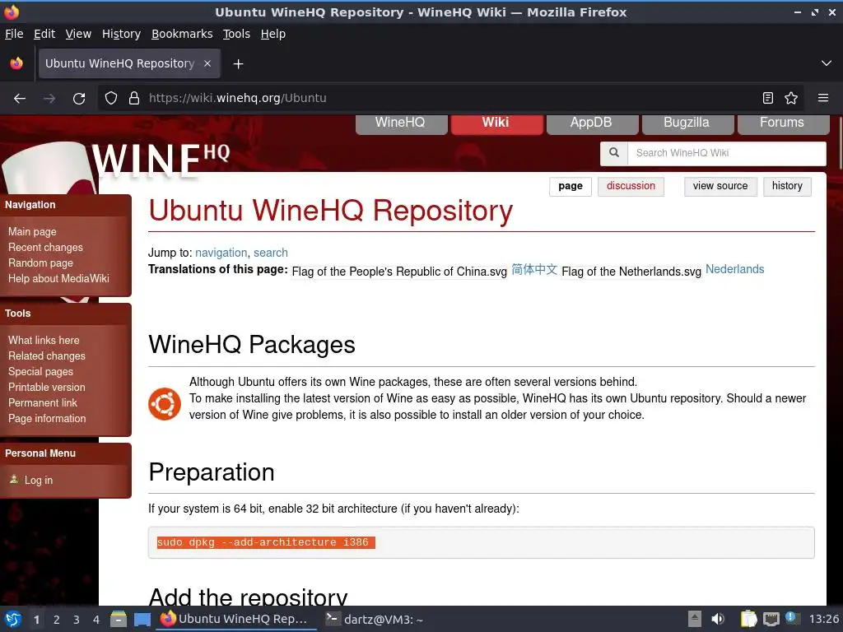Image resolution: width=843 pixels, height=632 pixels.
Task: Click Log in under Personal Menu
Action: pyautogui.click(x=39, y=481)
